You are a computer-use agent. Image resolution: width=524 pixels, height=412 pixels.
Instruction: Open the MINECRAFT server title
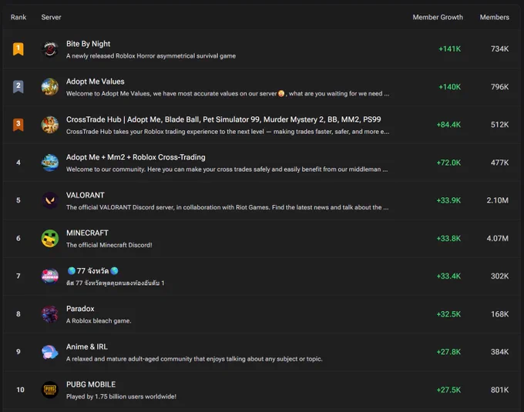click(87, 233)
